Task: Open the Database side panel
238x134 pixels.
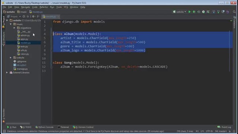Action: click(235, 22)
